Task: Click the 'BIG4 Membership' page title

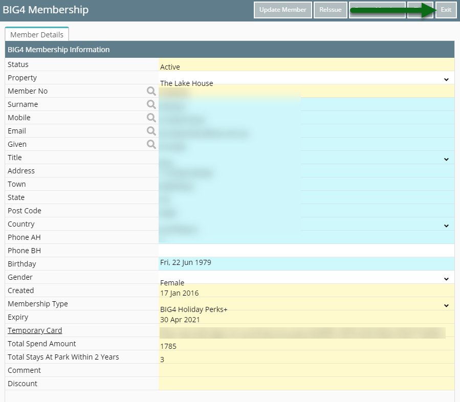Action: point(46,10)
